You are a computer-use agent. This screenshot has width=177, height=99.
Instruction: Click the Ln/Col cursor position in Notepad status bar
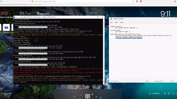114,81
